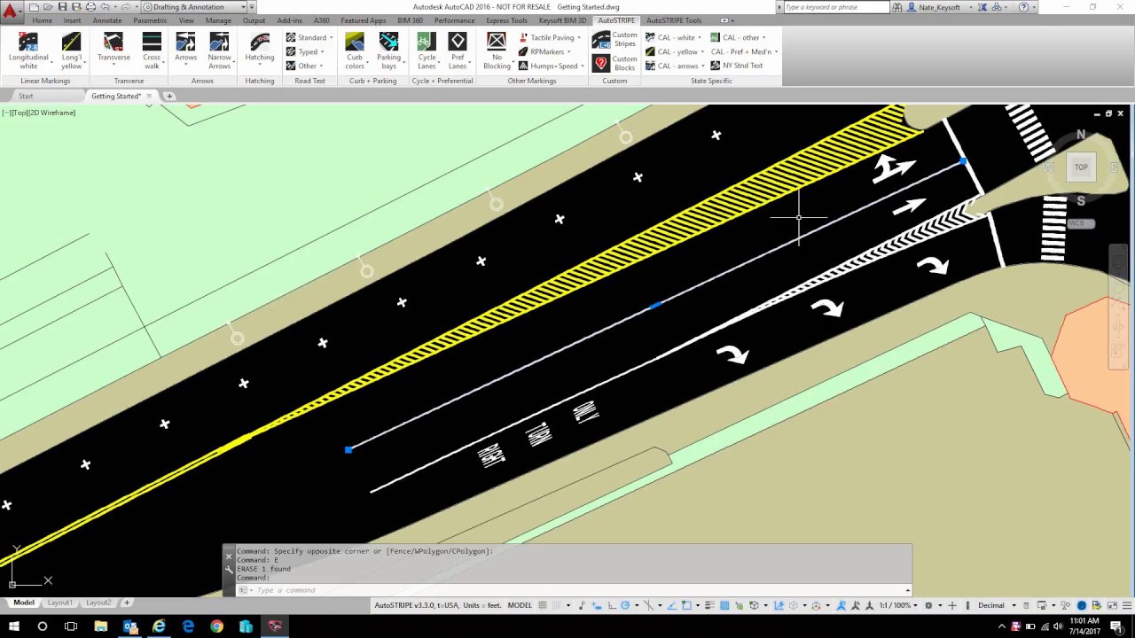
Task: Open the Parking bays tool
Action: tap(388, 51)
